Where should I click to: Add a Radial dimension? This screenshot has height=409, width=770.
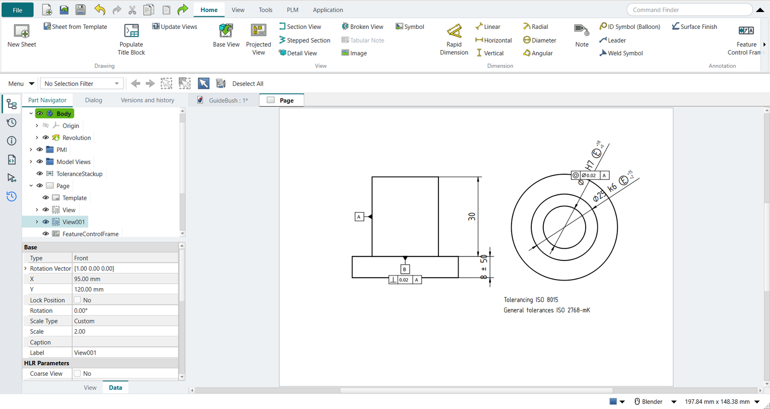[536, 26]
